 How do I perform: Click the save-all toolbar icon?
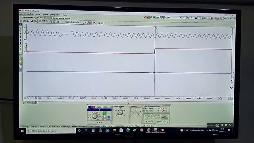pos(35,21)
